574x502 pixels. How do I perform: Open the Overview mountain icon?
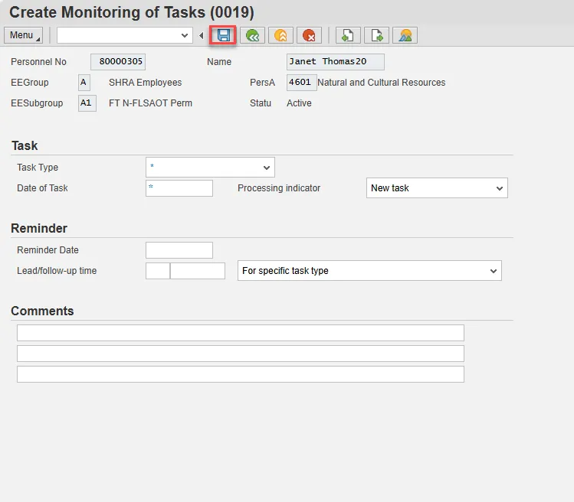[x=405, y=35]
